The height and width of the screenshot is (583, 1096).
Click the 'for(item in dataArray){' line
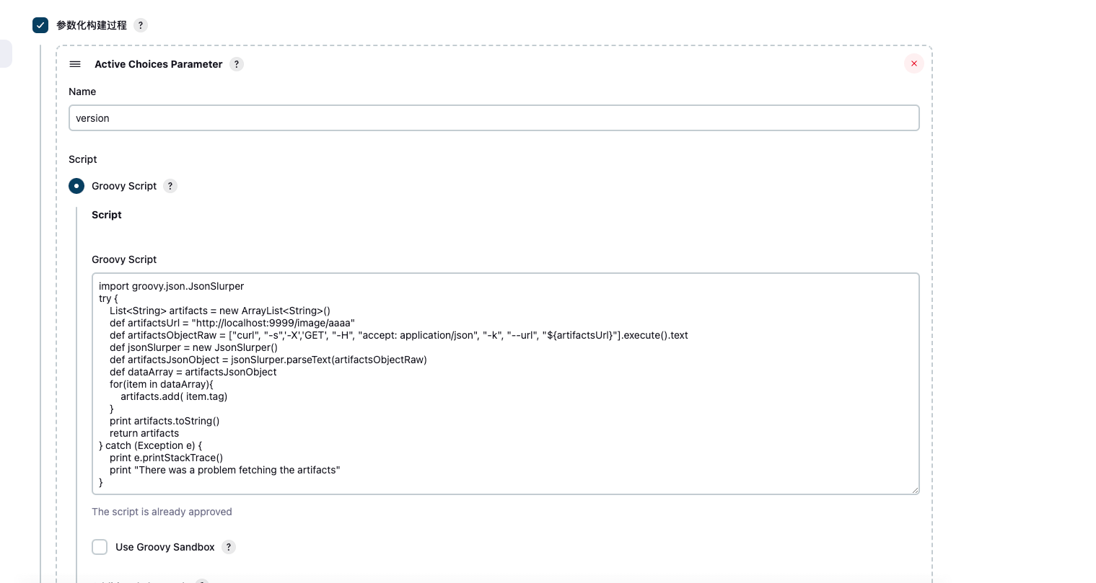[x=162, y=384]
